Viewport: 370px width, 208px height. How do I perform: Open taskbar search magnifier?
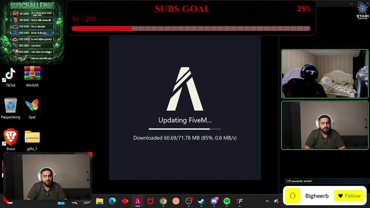point(74,202)
